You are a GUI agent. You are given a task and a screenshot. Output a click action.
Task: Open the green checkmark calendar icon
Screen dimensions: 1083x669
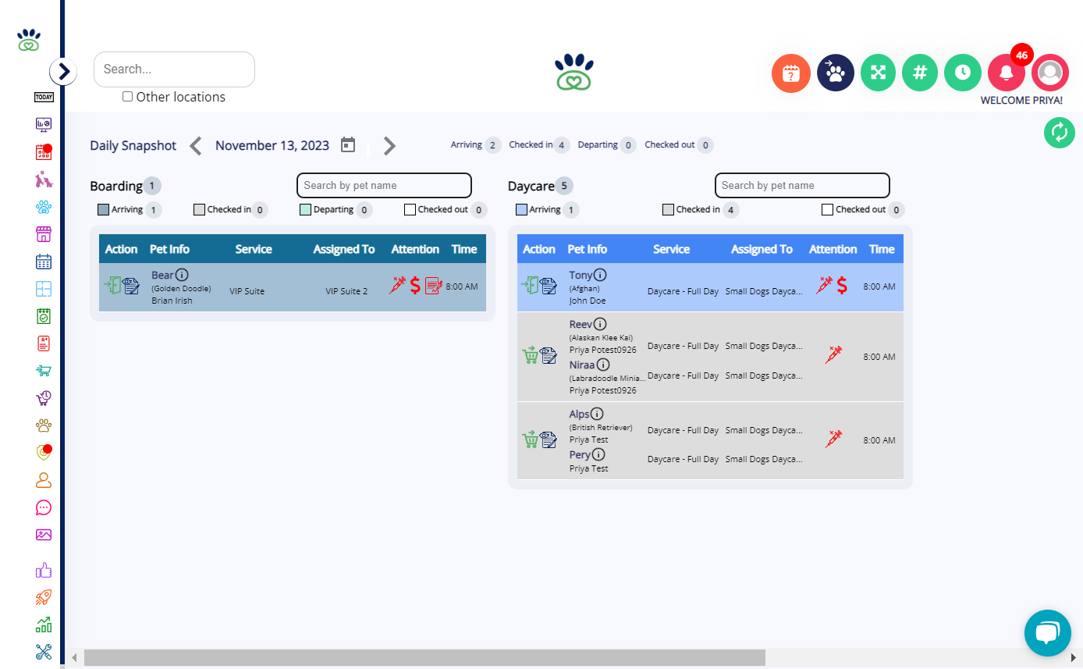coord(44,316)
